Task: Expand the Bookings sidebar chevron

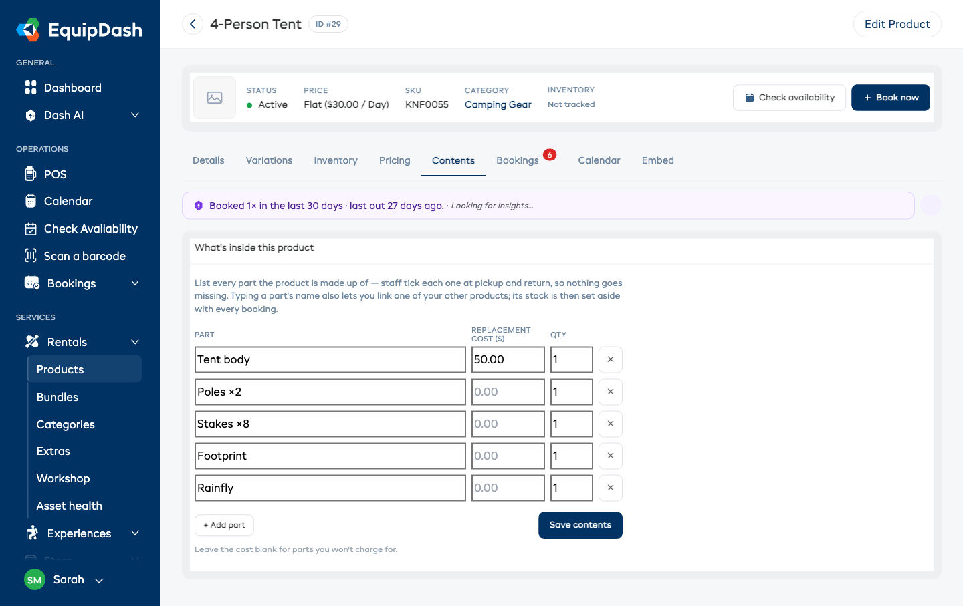Action: 135,283
